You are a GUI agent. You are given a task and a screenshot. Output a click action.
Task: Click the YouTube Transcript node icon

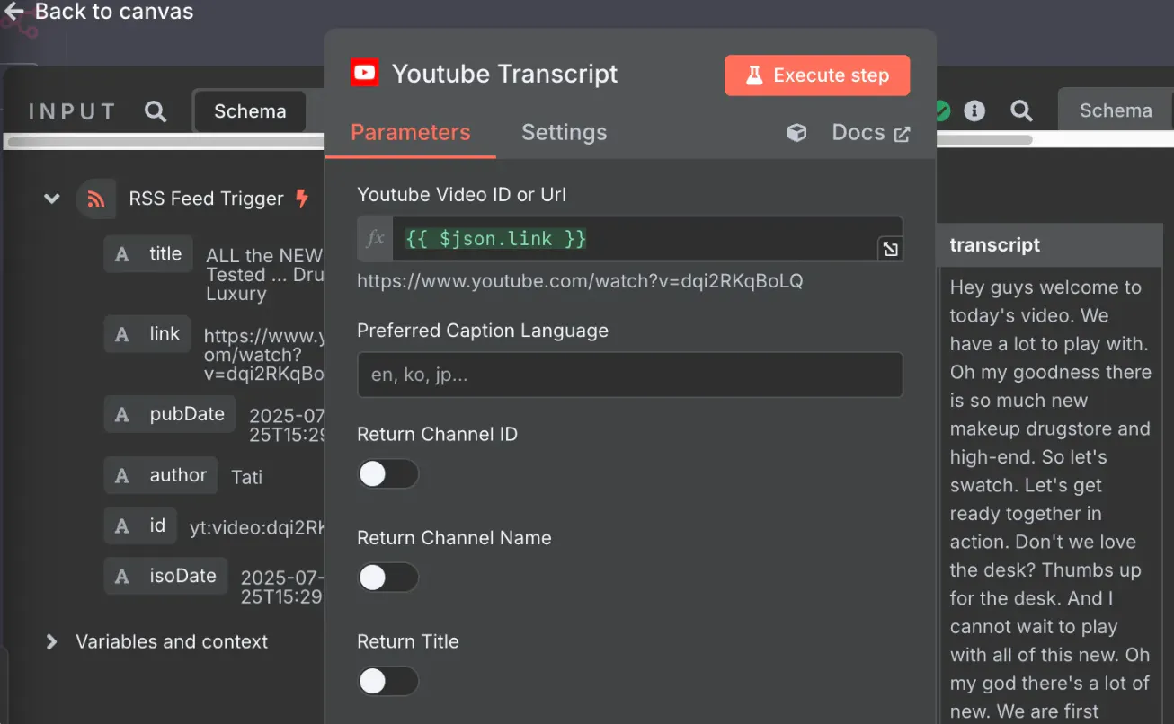365,73
